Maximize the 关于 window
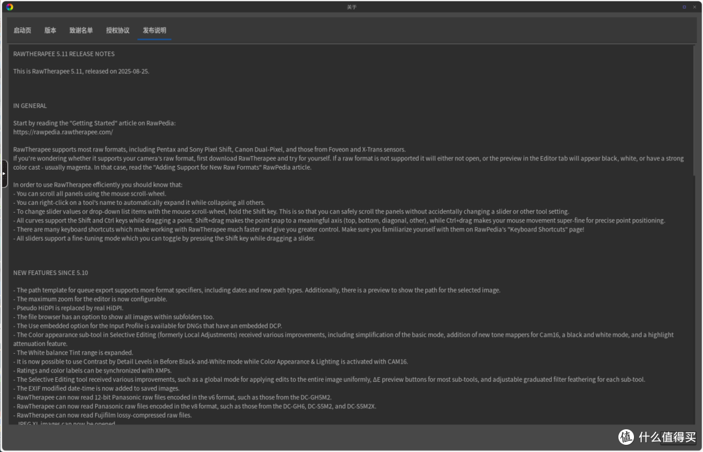 (x=684, y=7)
